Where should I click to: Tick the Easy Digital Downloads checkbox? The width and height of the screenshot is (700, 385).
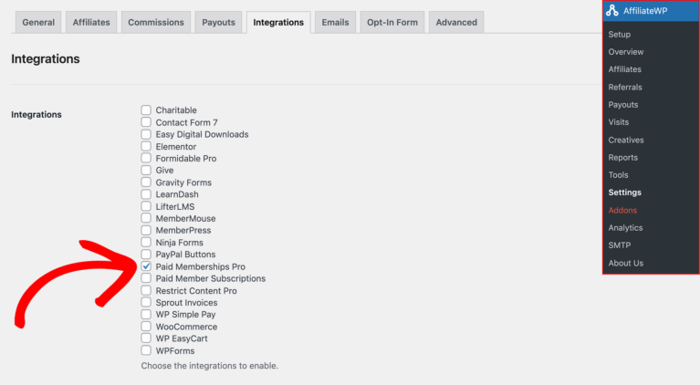[146, 134]
